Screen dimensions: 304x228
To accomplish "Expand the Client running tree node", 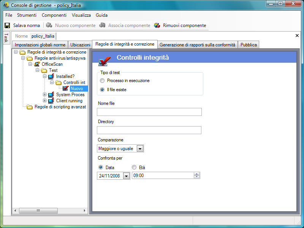I will pyautogui.click(x=44, y=100).
